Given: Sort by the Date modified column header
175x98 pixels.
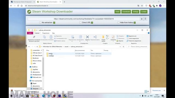Looking at the screenshot, I should pyautogui.click(x=80, y=50).
